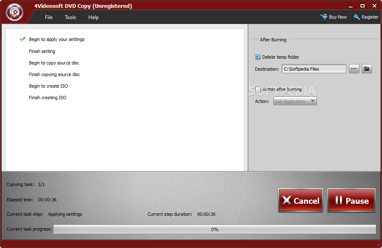Open the destination folder icon button
The width and height of the screenshot is (382, 248).
(x=367, y=69)
